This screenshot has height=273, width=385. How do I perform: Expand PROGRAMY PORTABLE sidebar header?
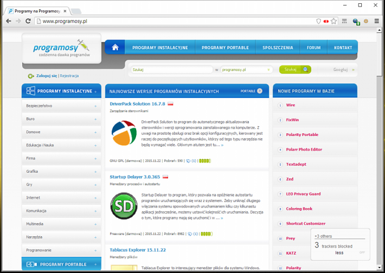[61, 264]
